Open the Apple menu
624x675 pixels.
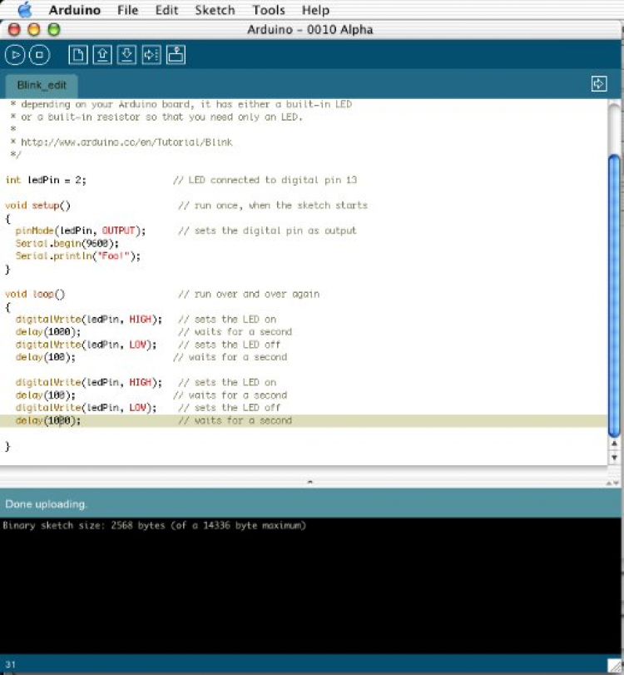[x=25, y=9]
